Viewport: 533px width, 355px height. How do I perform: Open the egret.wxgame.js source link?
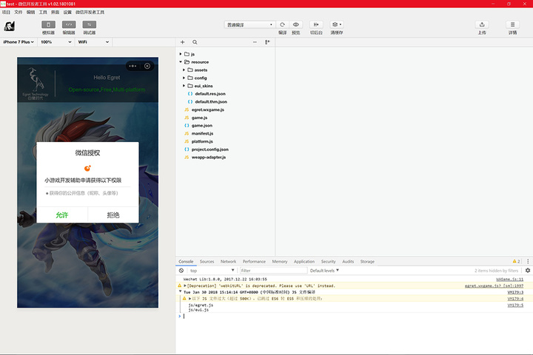coord(494,285)
